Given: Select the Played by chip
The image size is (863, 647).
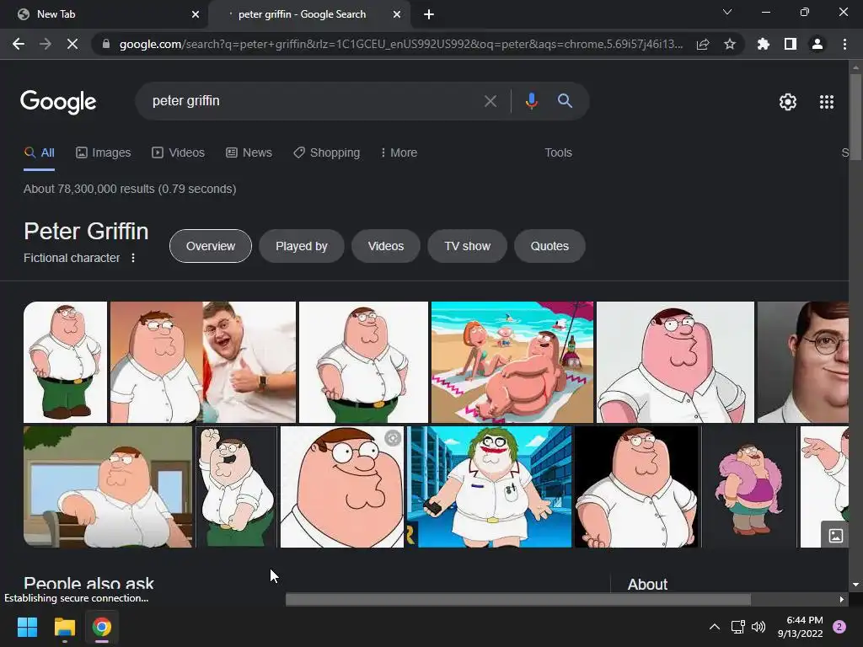Looking at the screenshot, I should [x=302, y=246].
